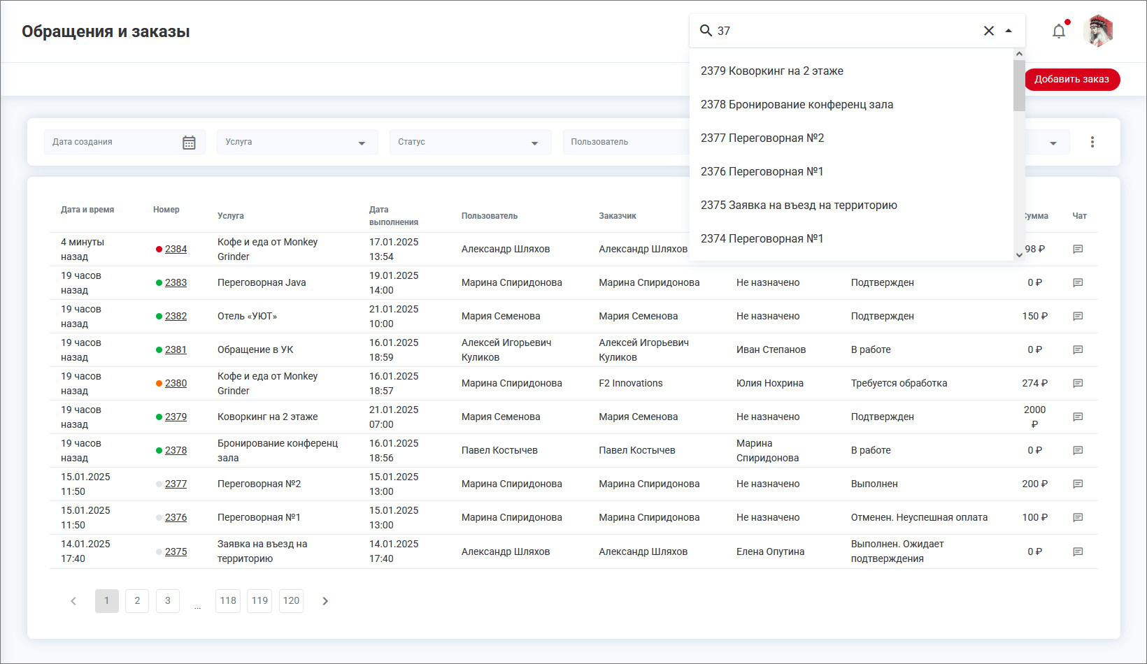Open the user profile avatar
This screenshot has width=1147, height=664.
pyautogui.click(x=1098, y=31)
